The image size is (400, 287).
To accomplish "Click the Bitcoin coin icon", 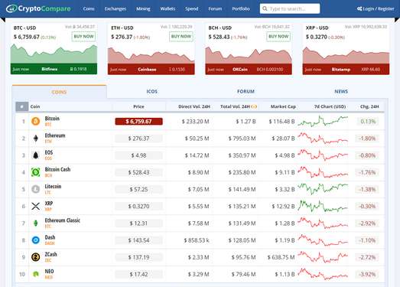I will (35, 121).
